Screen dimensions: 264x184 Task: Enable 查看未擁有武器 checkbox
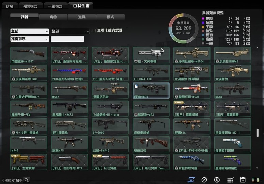coord(94,31)
